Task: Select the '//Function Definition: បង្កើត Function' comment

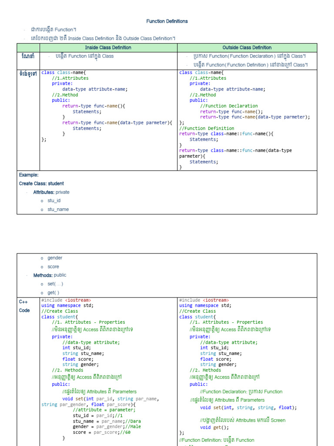Action: (217, 440)
